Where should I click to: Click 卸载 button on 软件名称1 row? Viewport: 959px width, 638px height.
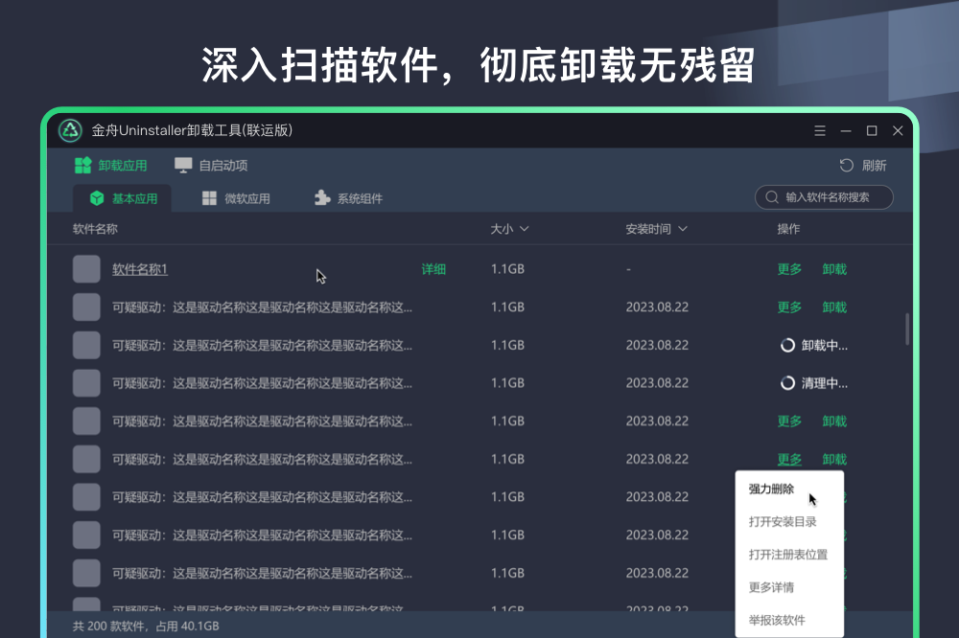coord(834,269)
